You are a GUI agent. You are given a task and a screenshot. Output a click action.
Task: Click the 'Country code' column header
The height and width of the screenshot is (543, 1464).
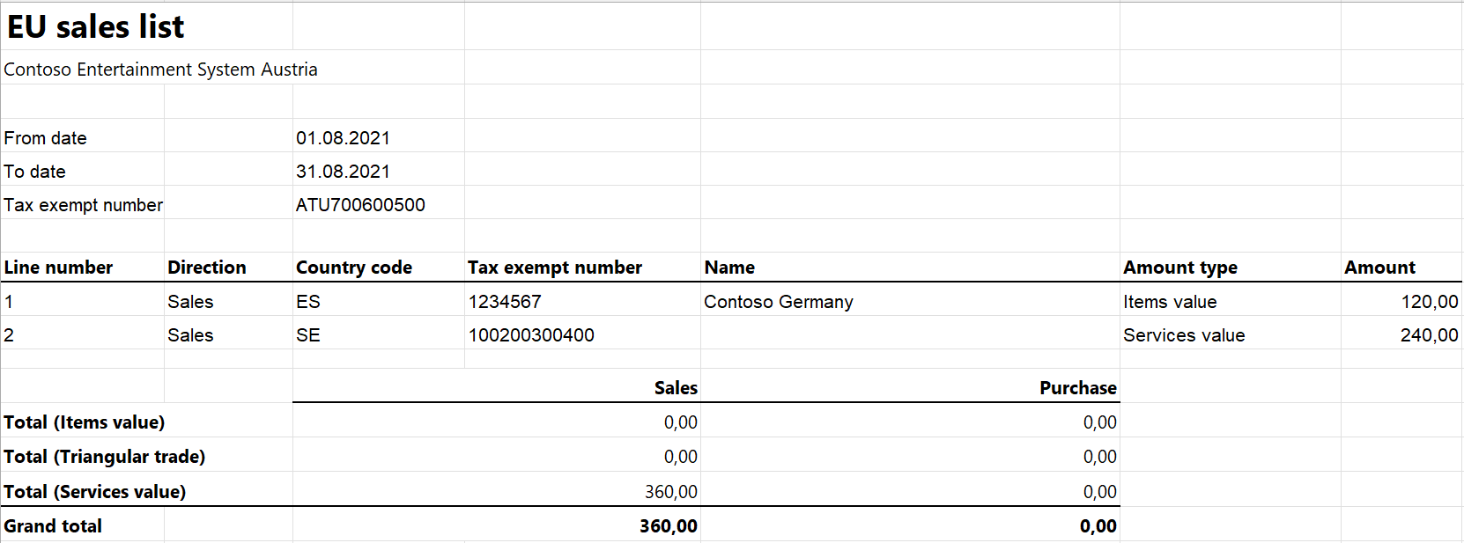click(x=354, y=268)
